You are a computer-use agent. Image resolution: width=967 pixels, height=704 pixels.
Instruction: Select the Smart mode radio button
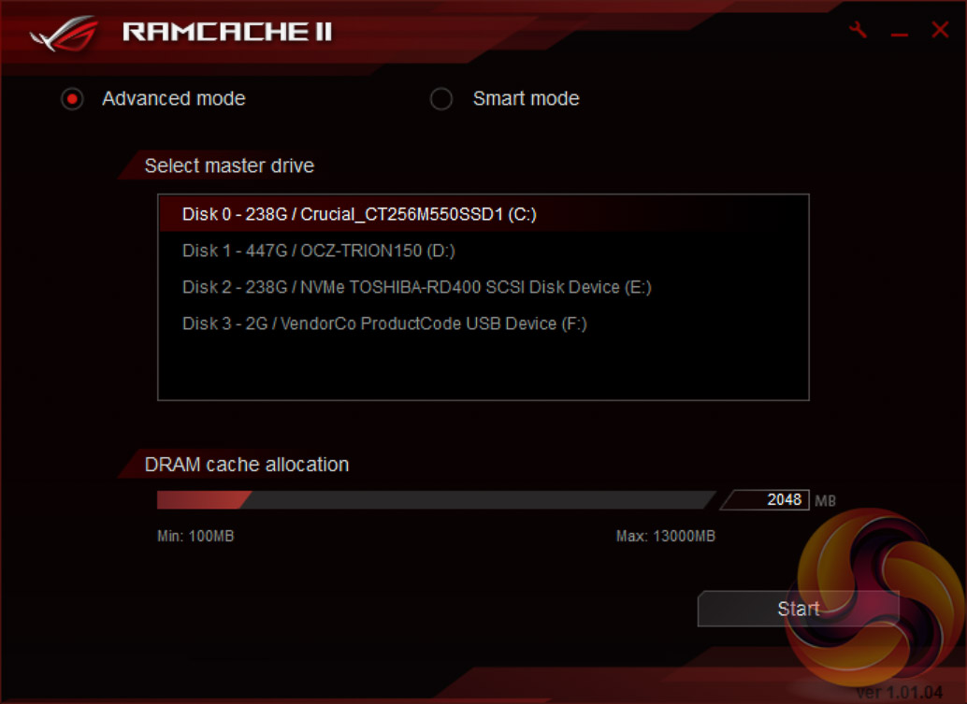tap(440, 98)
